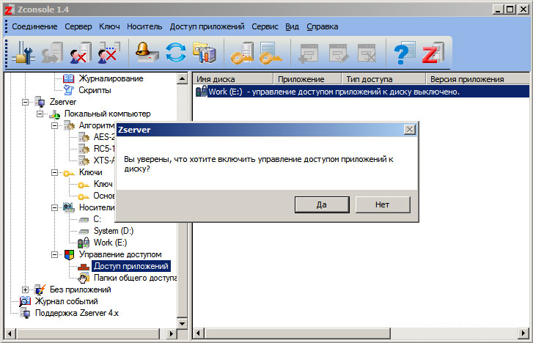Viewport: 533px width, 343px height.
Task: Click the alarm bell toolbar icon
Action: [x=147, y=52]
